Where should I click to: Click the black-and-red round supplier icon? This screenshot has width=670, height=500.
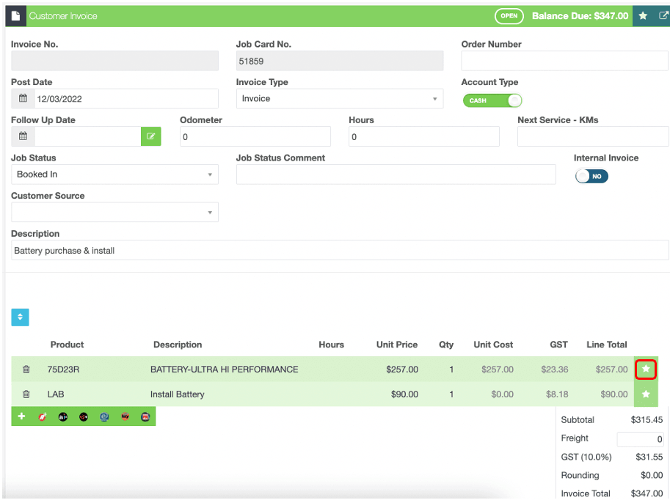click(x=84, y=416)
